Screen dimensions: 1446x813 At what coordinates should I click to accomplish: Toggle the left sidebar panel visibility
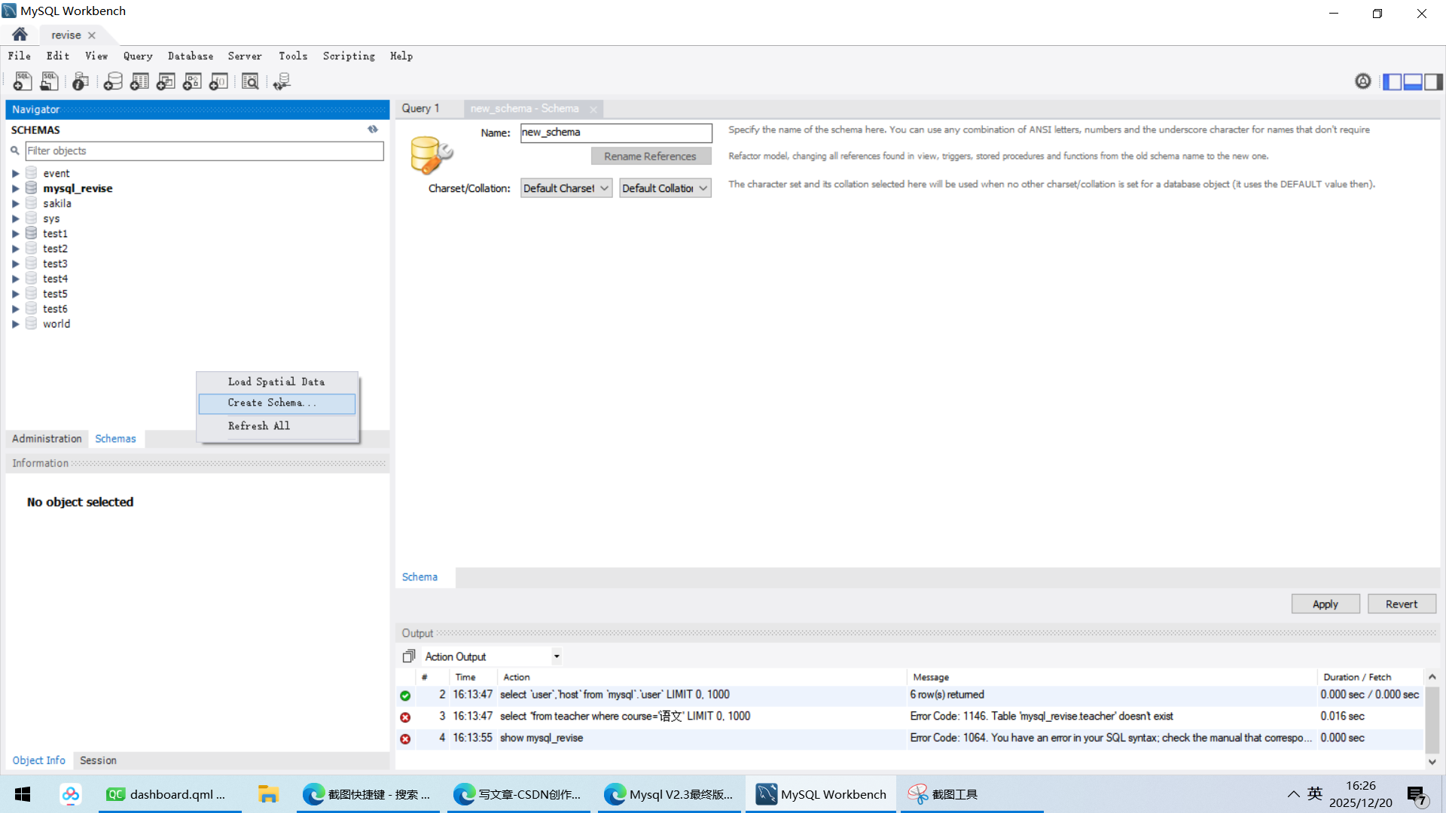click(x=1392, y=81)
